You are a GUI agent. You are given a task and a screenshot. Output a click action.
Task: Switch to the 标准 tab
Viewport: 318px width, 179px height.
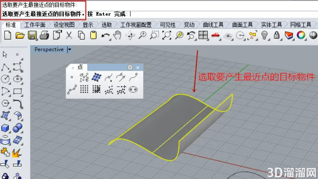point(11,25)
